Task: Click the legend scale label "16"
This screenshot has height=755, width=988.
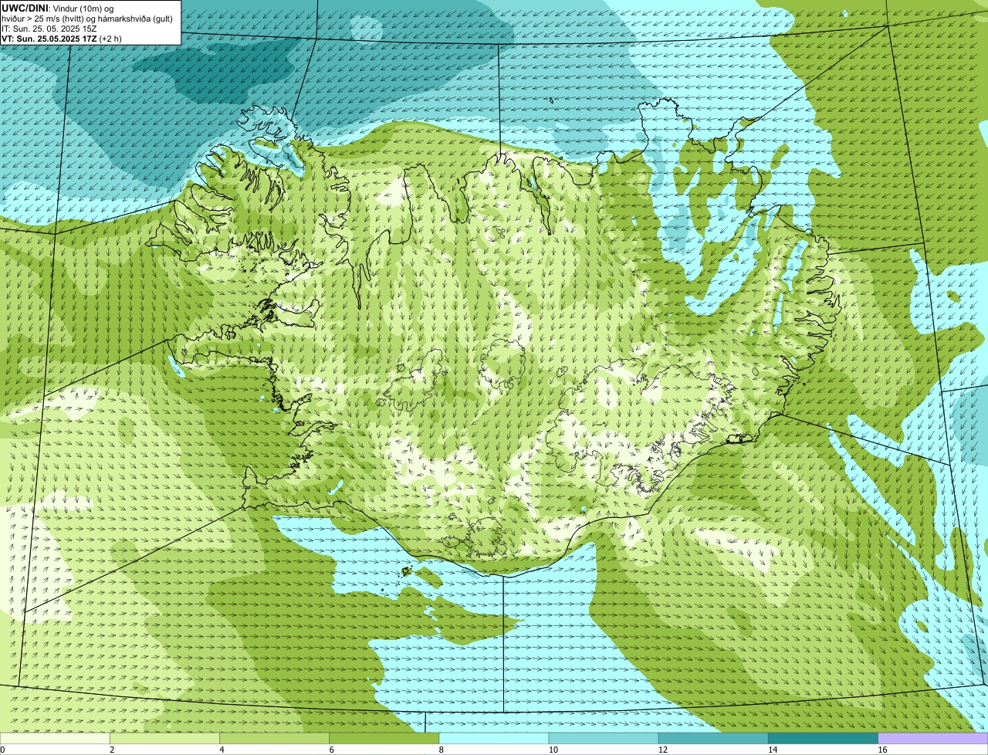Action: [882, 750]
